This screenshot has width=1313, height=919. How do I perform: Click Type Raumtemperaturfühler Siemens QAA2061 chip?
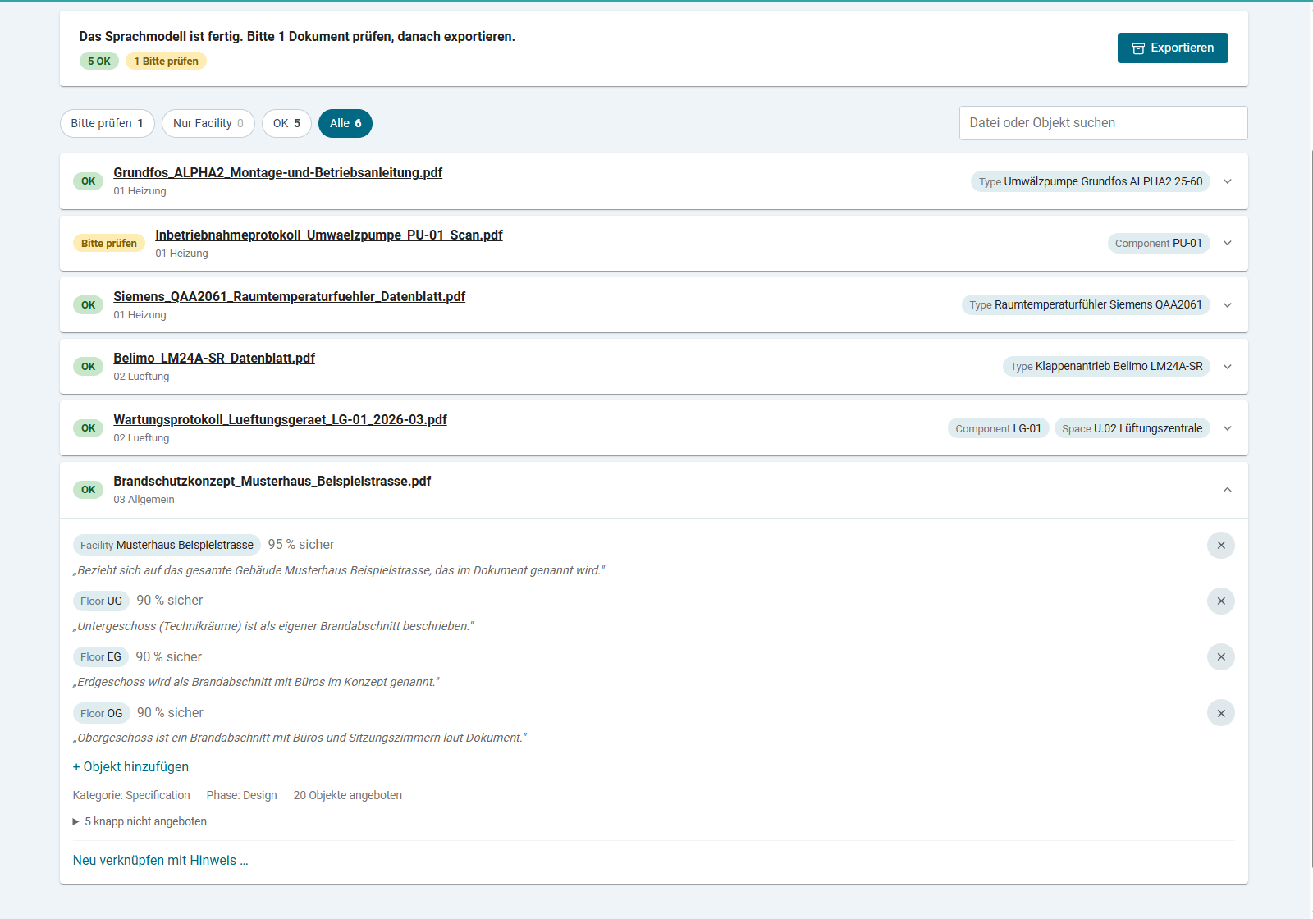pyautogui.click(x=1086, y=304)
